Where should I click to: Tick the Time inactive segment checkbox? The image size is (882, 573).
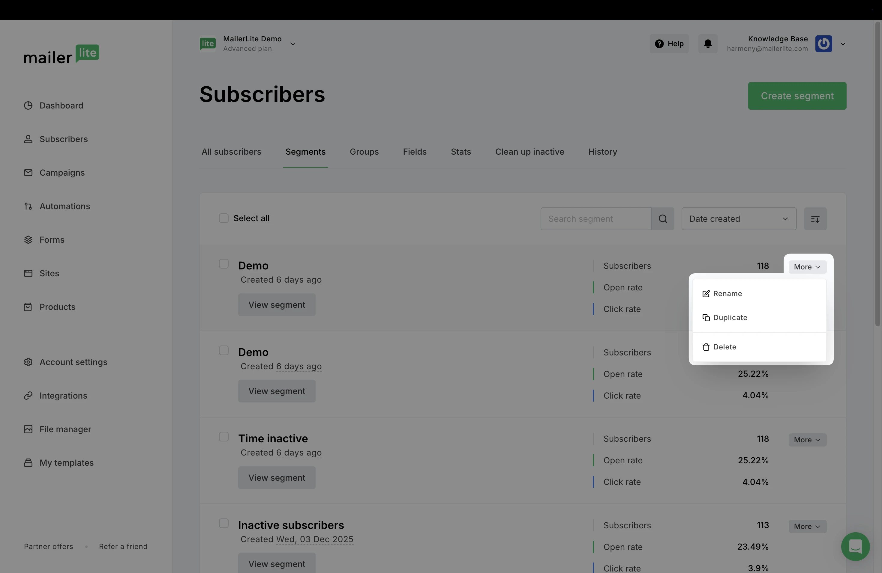point(223,437)
